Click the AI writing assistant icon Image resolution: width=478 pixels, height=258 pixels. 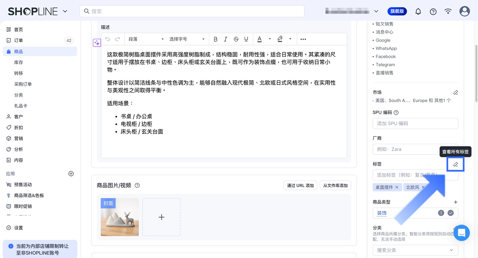point(97,43)
